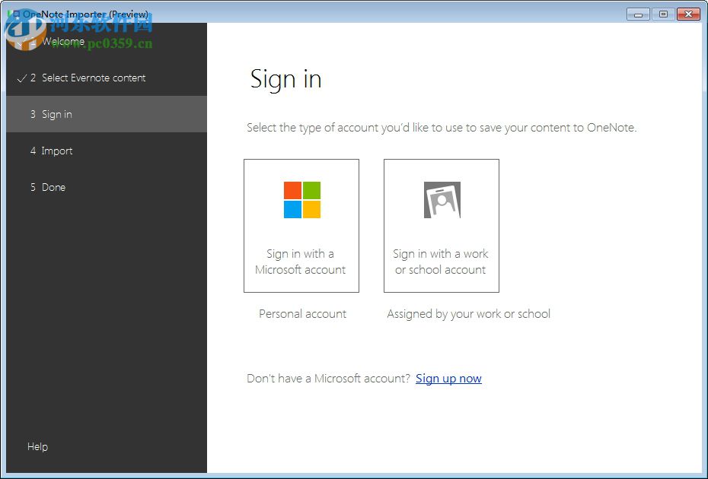Select the Select Evernote content step

click(x=94, y=78)
